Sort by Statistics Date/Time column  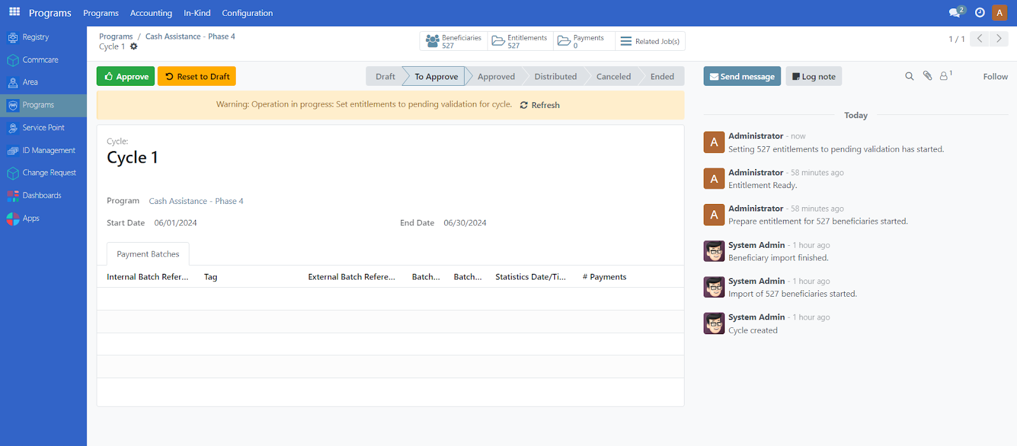point(531,277)
